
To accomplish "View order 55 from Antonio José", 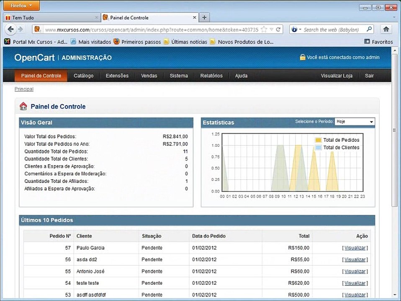I will (x=355, y=271).
